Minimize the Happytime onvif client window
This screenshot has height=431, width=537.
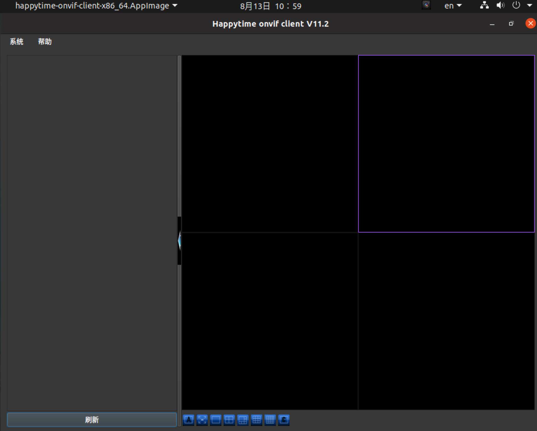(492, 24)
